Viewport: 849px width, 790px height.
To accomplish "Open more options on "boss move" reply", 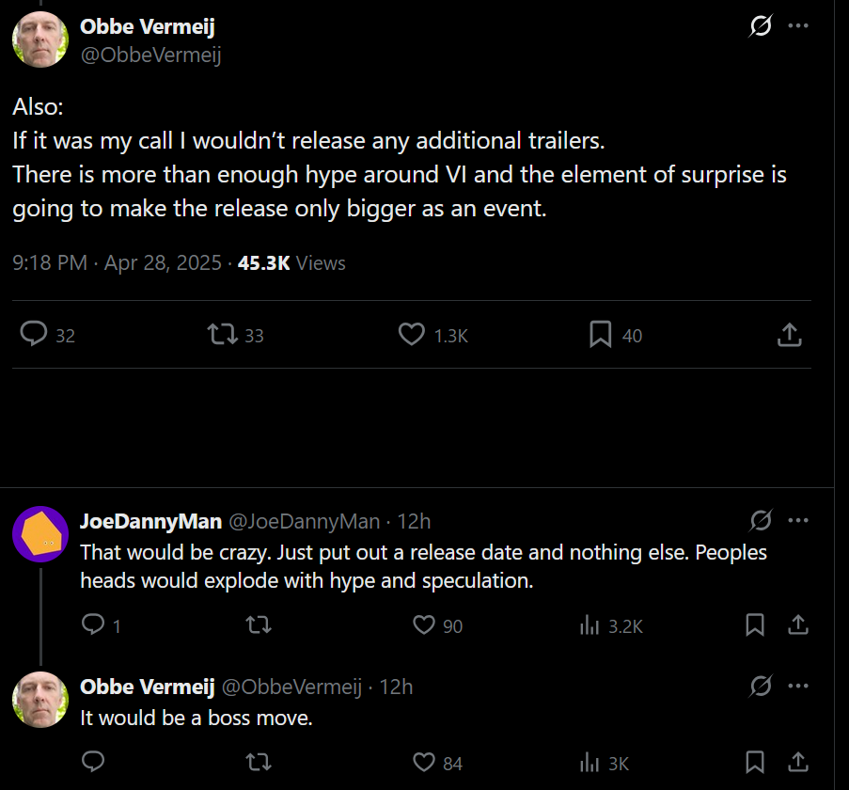I will [798, 687].
